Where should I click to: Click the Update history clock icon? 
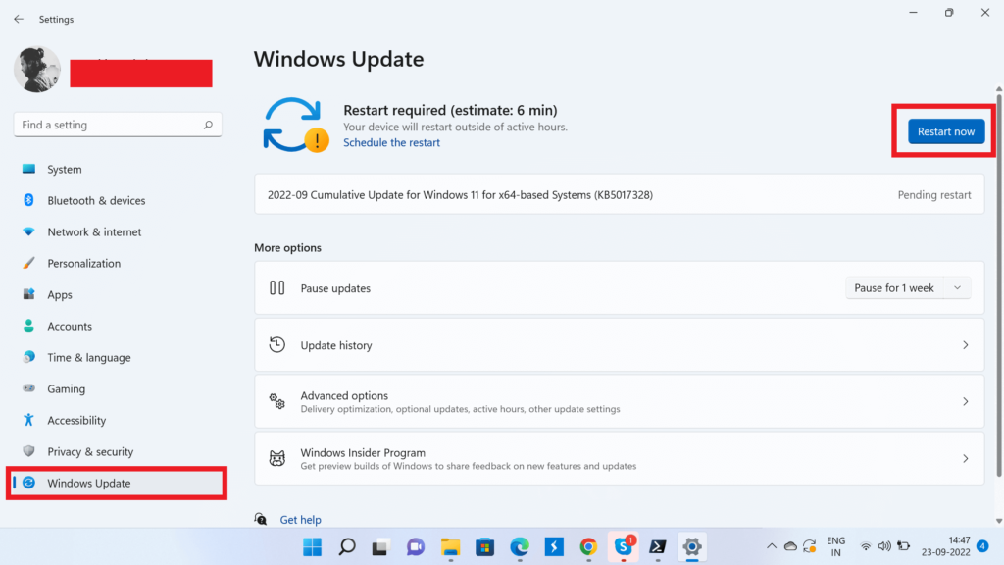pos(276,344)
